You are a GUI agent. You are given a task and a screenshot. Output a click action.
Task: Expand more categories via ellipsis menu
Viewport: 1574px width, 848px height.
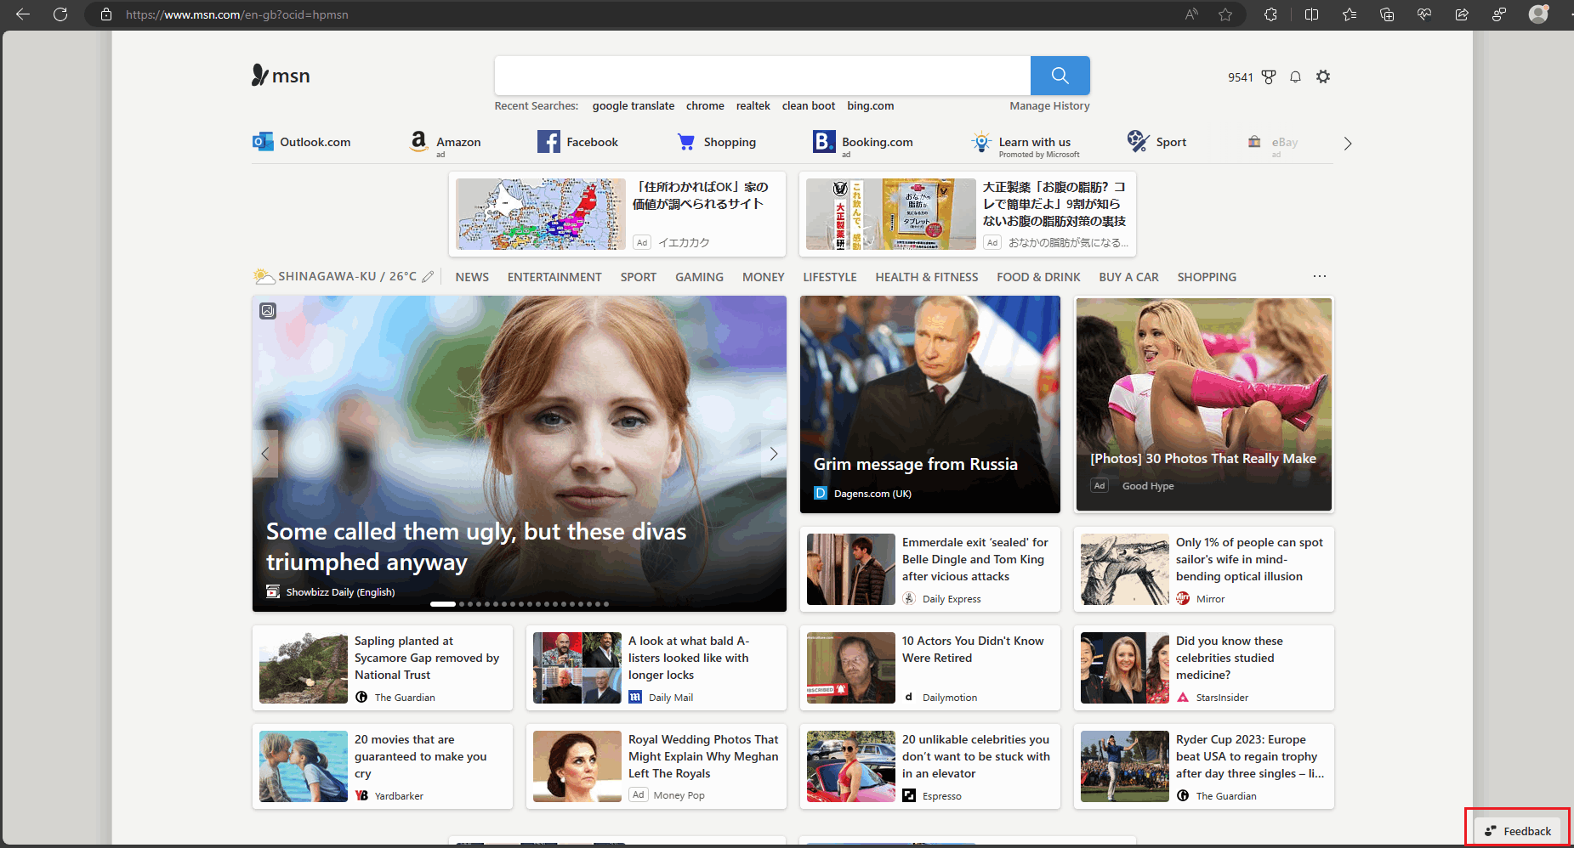[x=1319, y=276]
